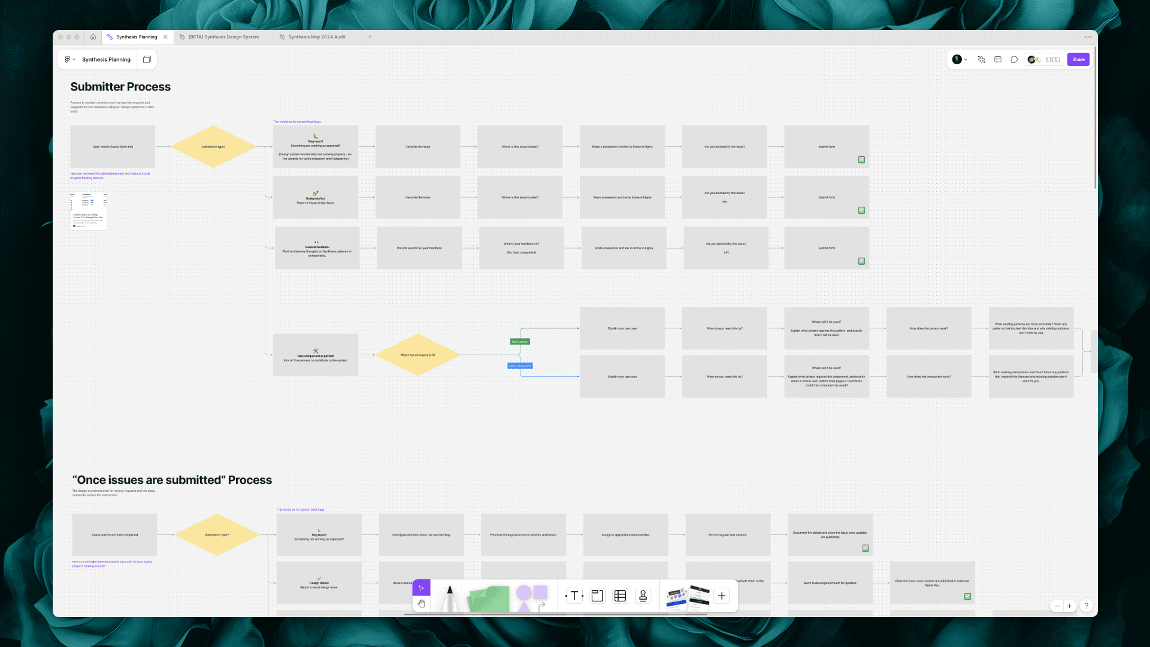Click the plus more tools button
Viewport: 1150px width, 647px height.
point(722,595)
